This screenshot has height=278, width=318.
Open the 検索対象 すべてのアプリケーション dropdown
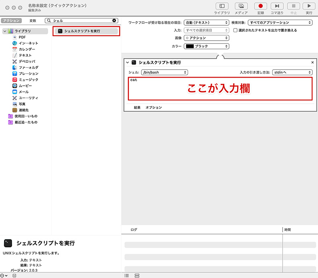pos(280,23)
